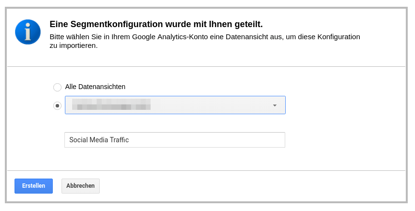Click the small dropdown arrow in view selector
Image resolution: width=415 pixels, height=211 pixels.
(x=275, y=105)
